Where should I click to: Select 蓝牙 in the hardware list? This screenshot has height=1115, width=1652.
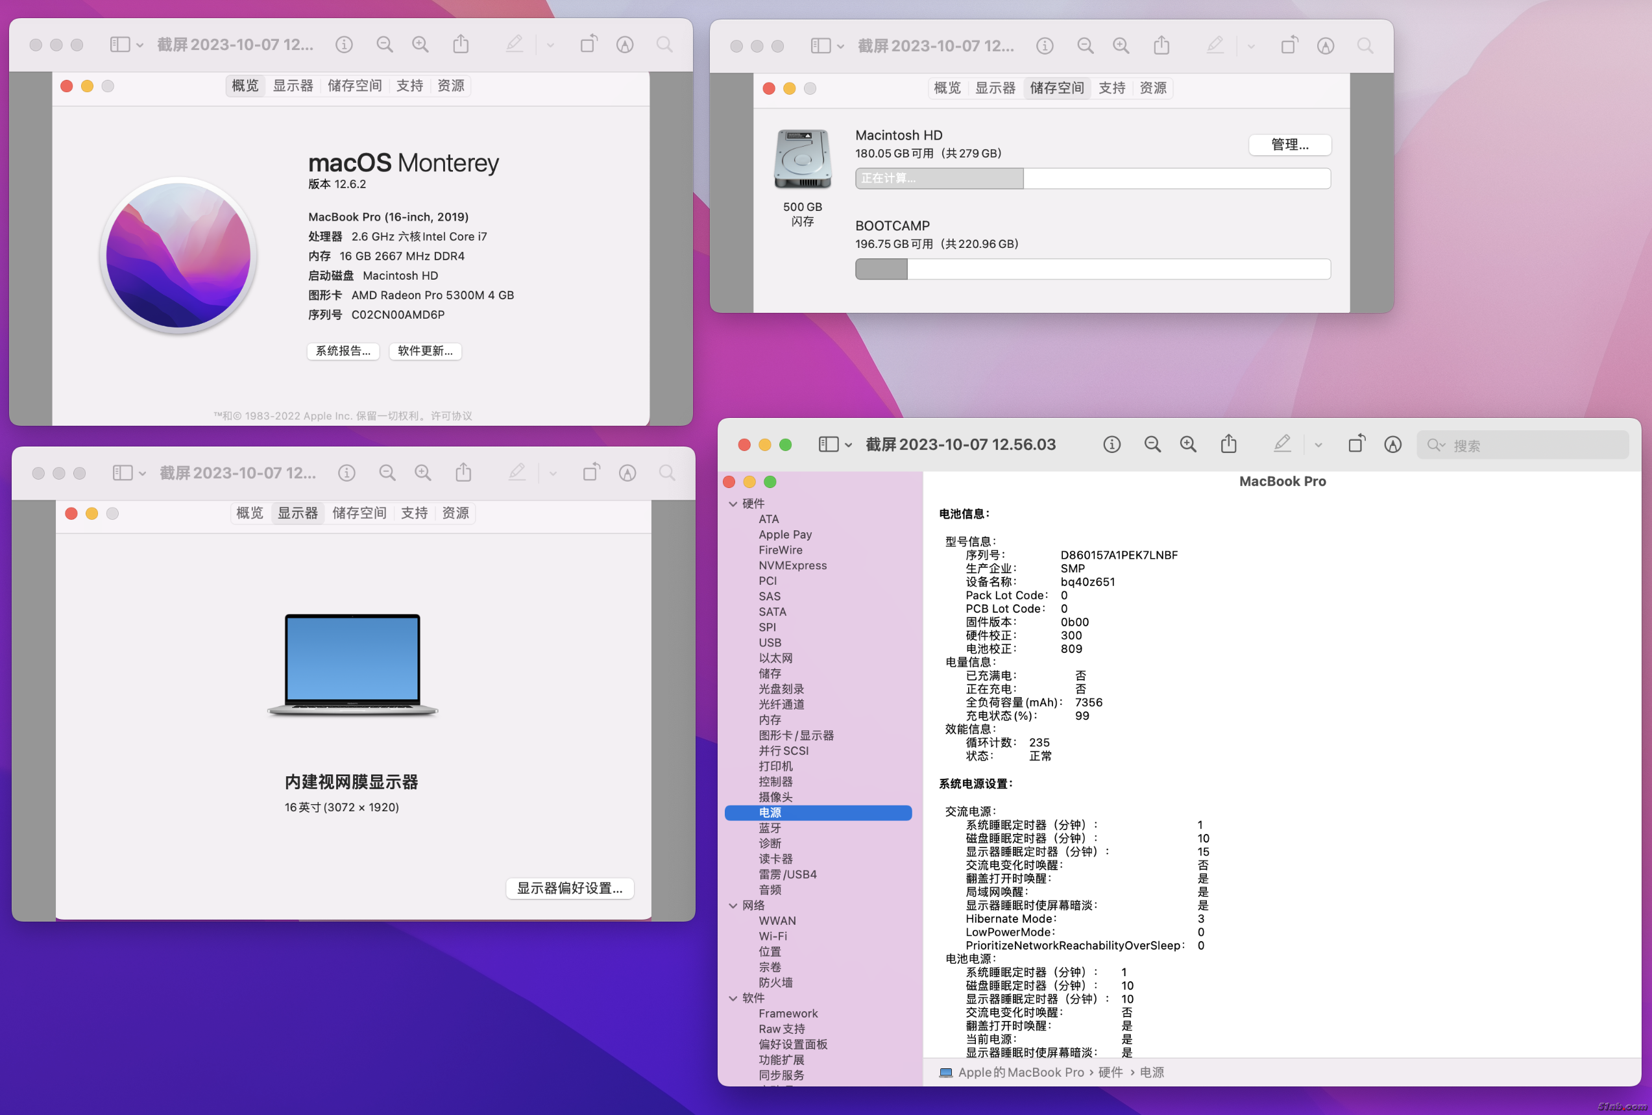(x=770, y=828)
